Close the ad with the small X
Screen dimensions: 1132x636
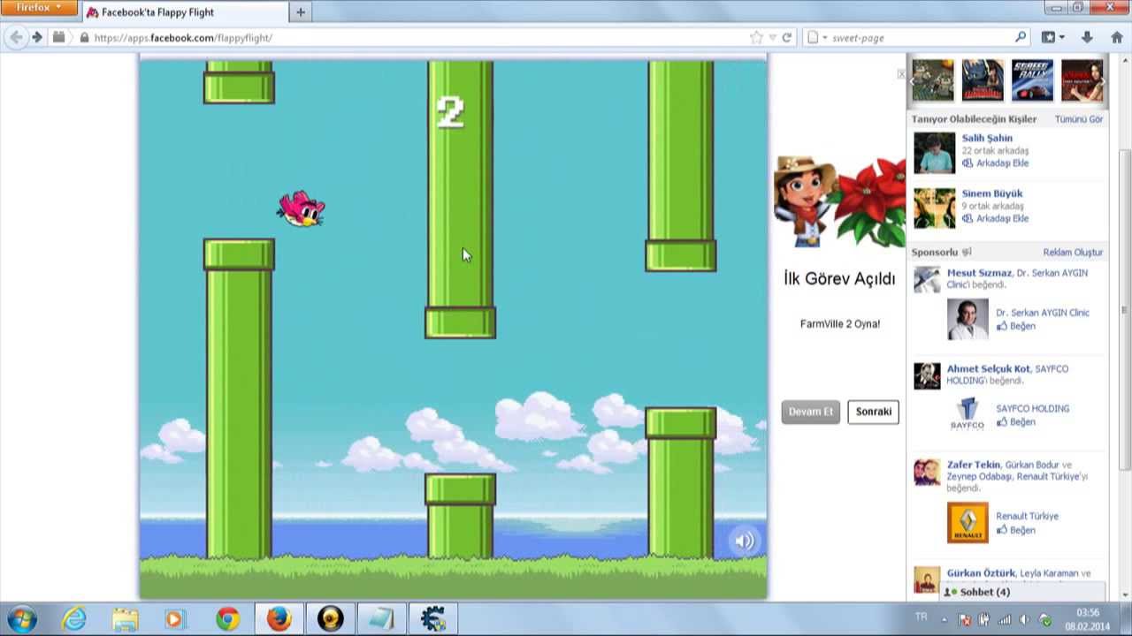pos(901,74)
